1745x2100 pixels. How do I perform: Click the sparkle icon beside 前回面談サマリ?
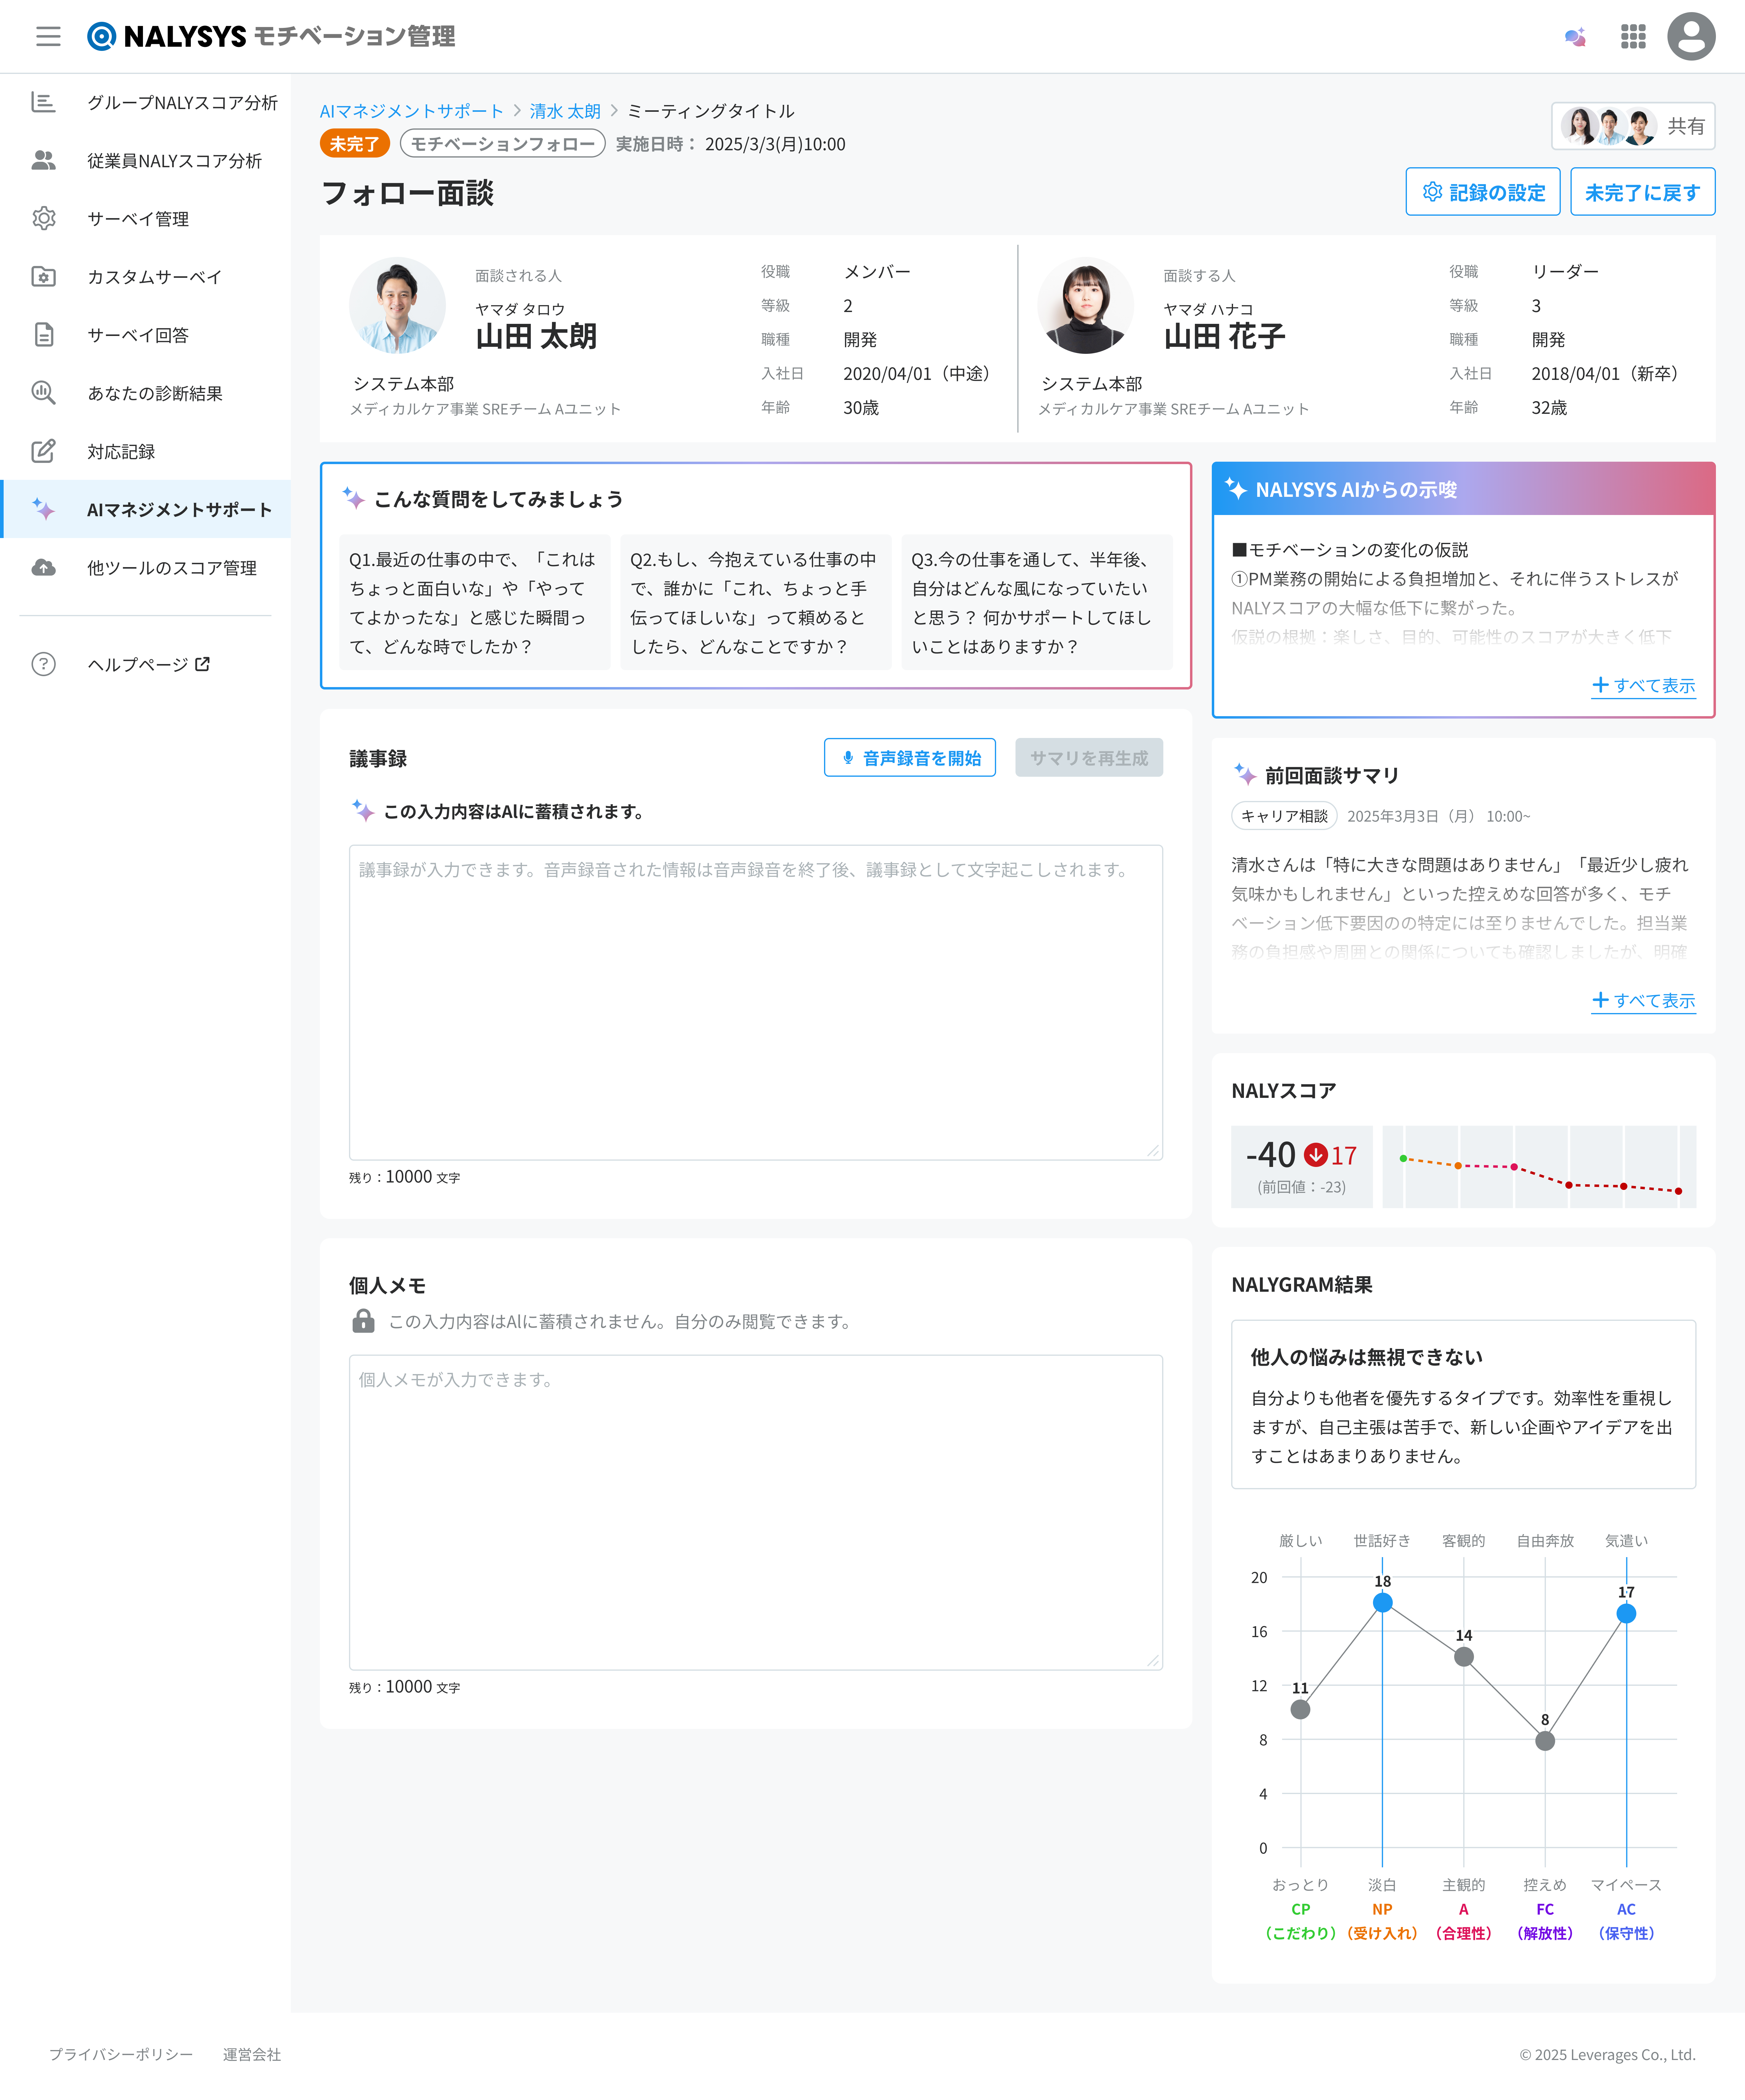tap(1245, 774)
